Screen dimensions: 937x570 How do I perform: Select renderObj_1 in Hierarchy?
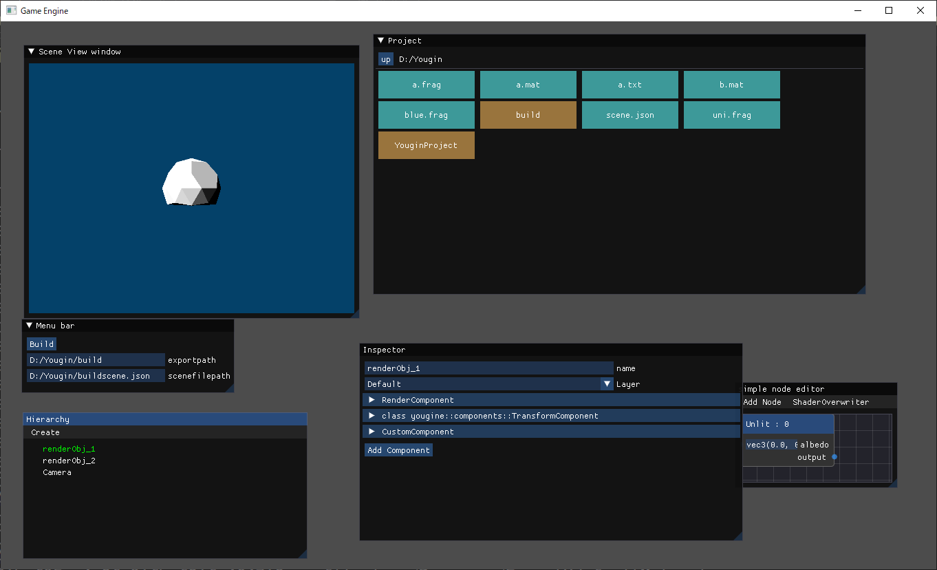69,449
